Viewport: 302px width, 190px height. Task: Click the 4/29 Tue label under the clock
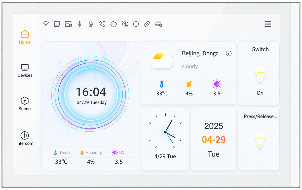[x=165, y=156]
